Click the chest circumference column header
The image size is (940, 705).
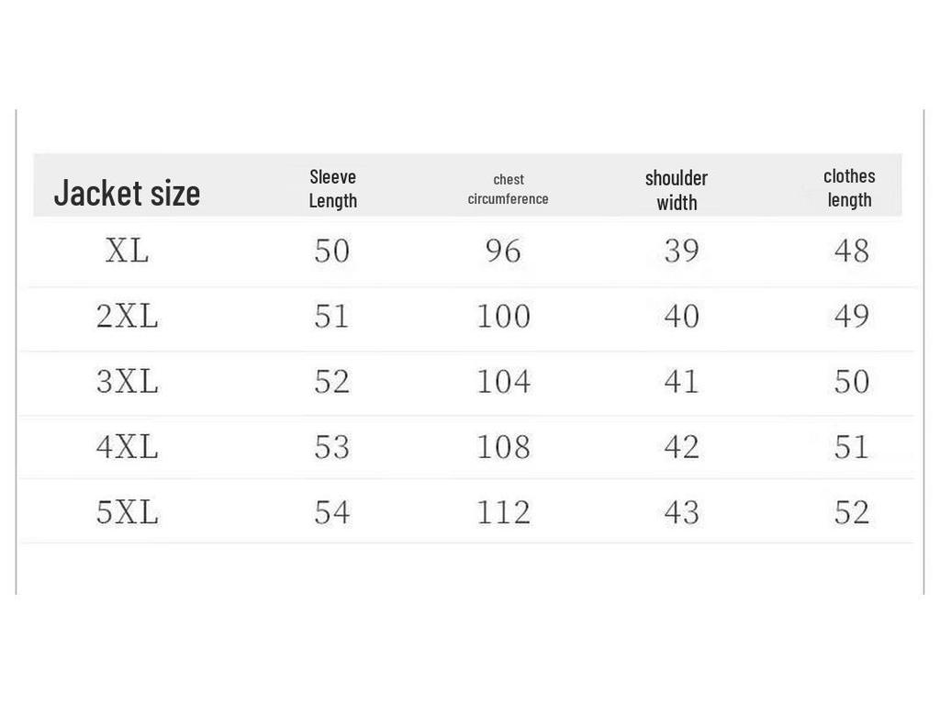[508, 189]
